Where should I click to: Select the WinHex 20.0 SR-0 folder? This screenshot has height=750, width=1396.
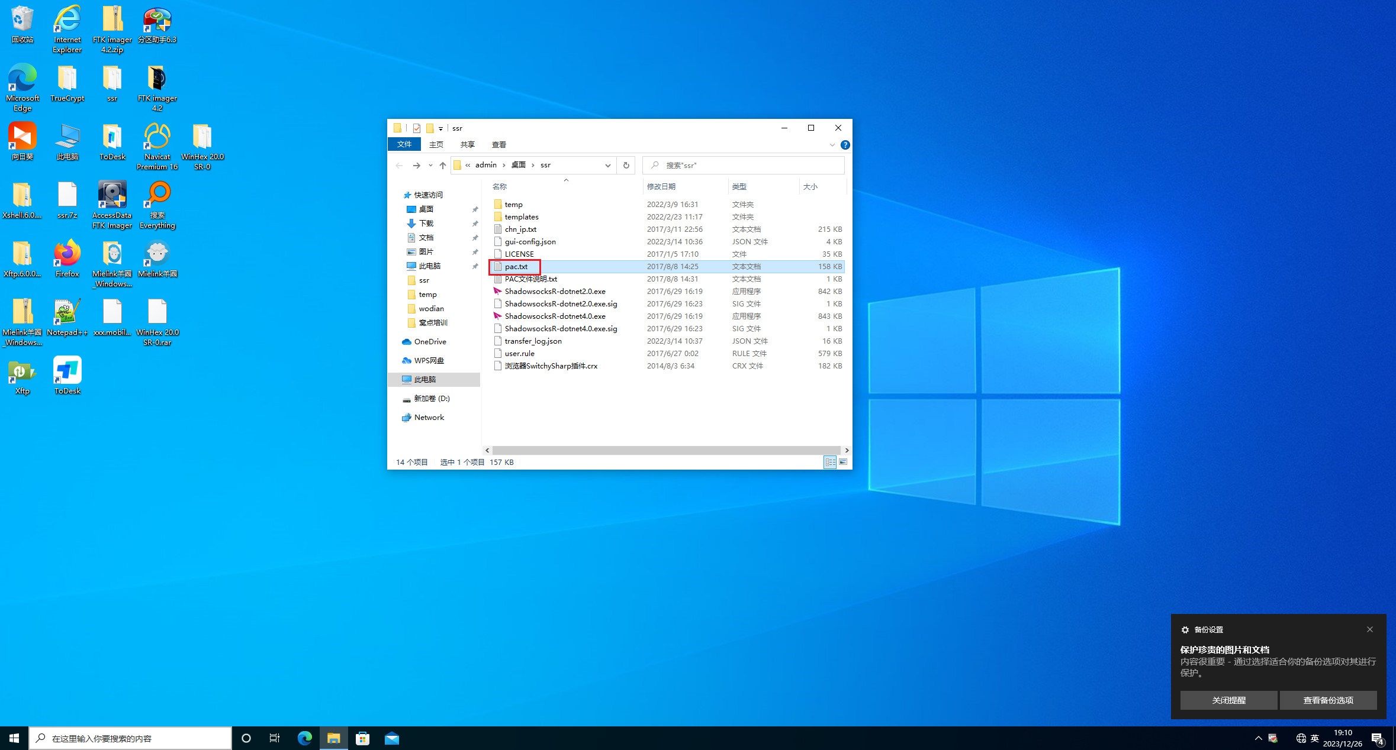202,146
